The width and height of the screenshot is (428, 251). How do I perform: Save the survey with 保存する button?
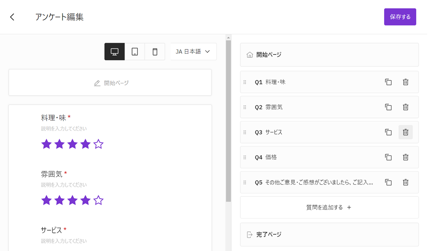[400, 17]
